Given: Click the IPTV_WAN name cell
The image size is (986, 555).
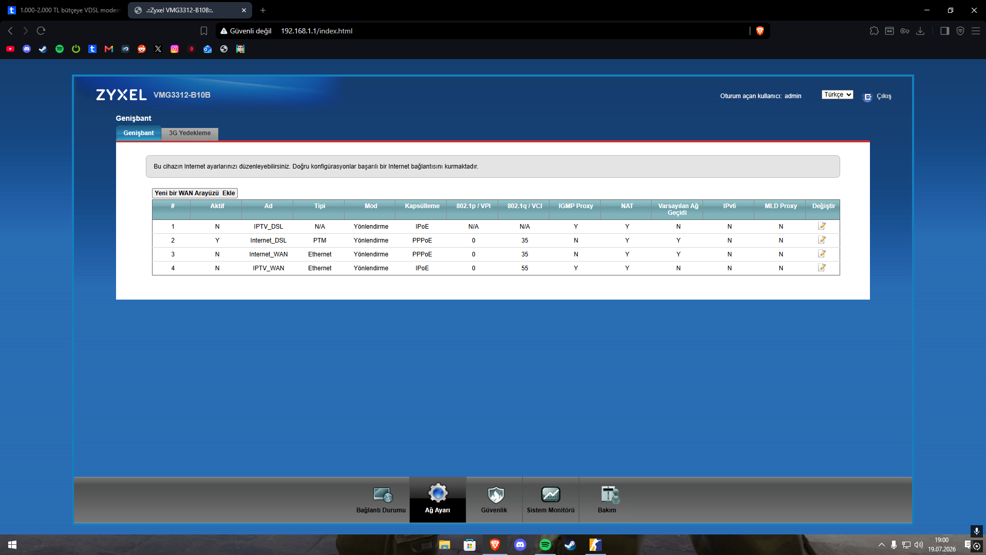Looking at the screenshot, I should coord(269,268).
